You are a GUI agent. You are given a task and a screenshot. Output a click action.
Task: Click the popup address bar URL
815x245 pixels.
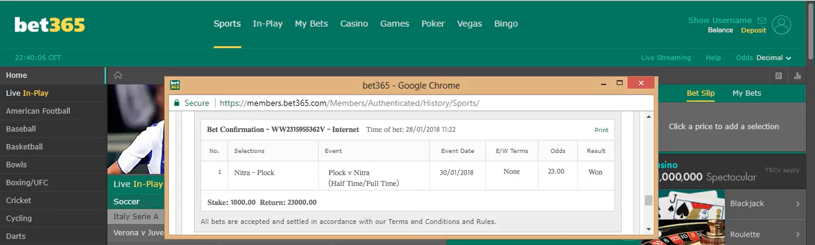click(x=349, y=103)
